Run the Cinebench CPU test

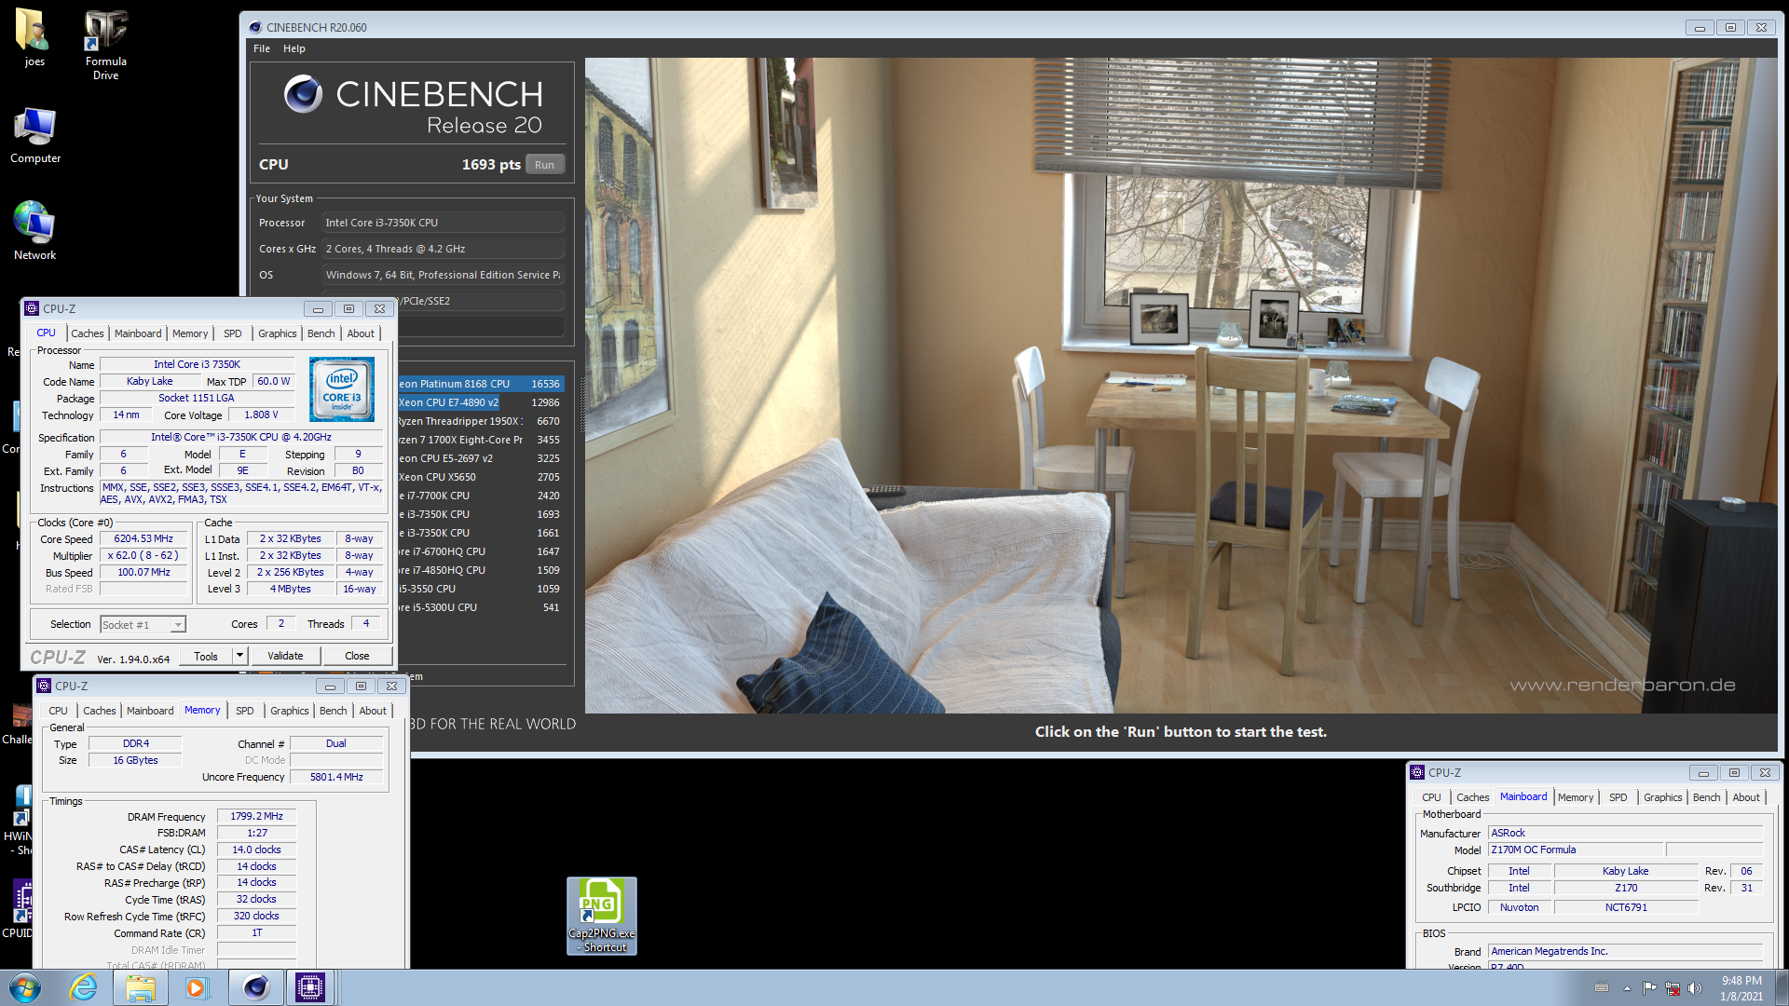545,165
